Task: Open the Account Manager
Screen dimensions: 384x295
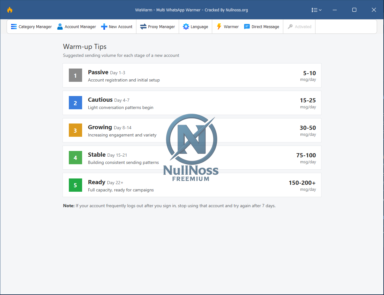Action: coord(76,27)
